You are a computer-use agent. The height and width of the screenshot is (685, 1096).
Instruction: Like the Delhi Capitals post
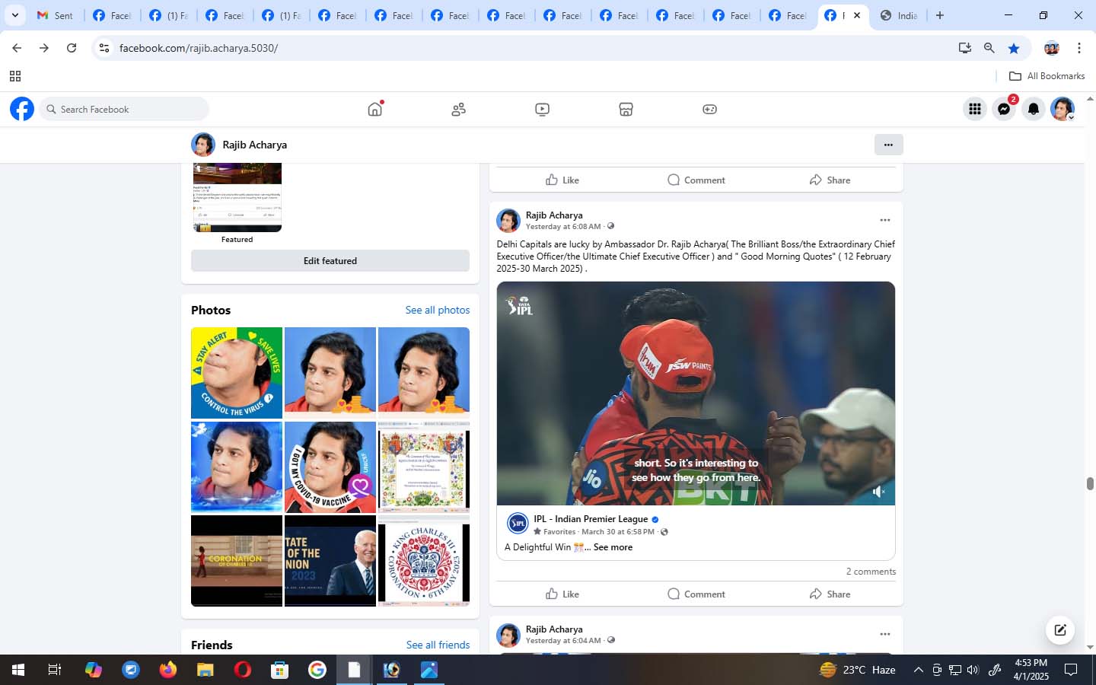[x=562, y=594]
